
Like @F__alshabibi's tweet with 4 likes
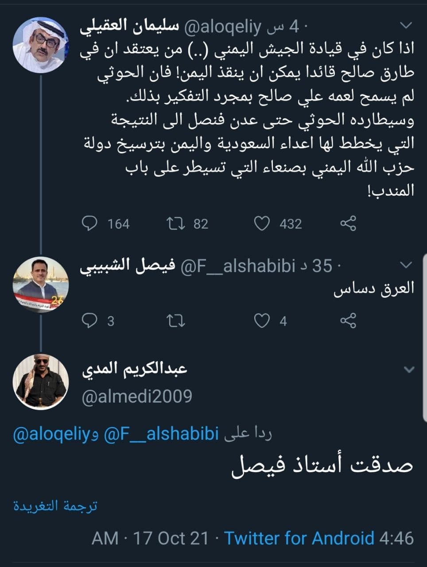point(262,320)
